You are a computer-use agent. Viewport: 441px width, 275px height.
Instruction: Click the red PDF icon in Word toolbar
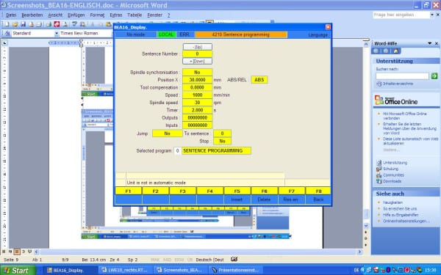click(x=57, y=24)
